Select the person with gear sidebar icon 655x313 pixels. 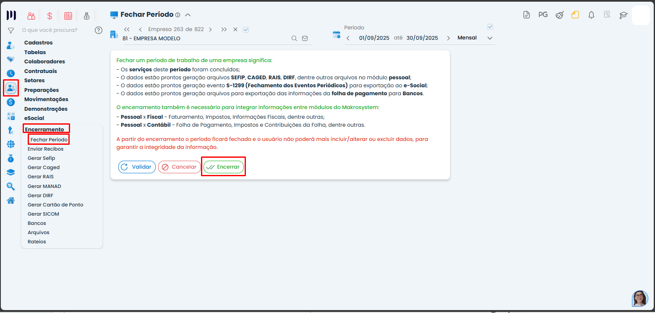tap(11, 45)
